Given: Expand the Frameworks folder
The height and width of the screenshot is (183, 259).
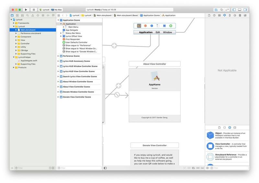Looking at the screenshot, I should [14, 23].
